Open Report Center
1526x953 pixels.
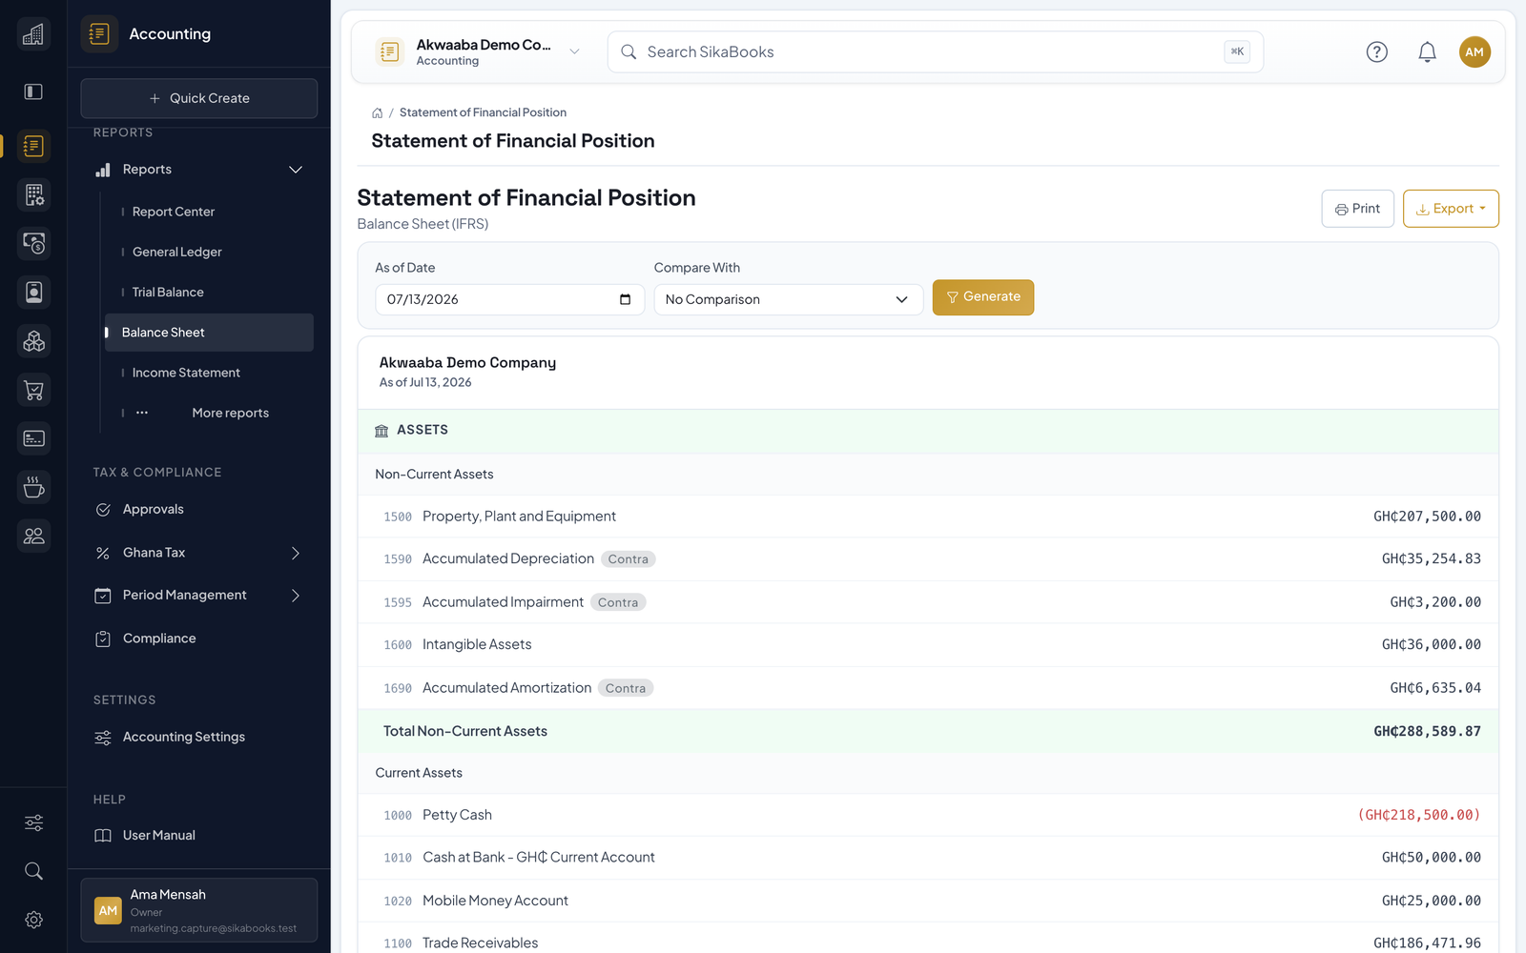click(174, 212)
